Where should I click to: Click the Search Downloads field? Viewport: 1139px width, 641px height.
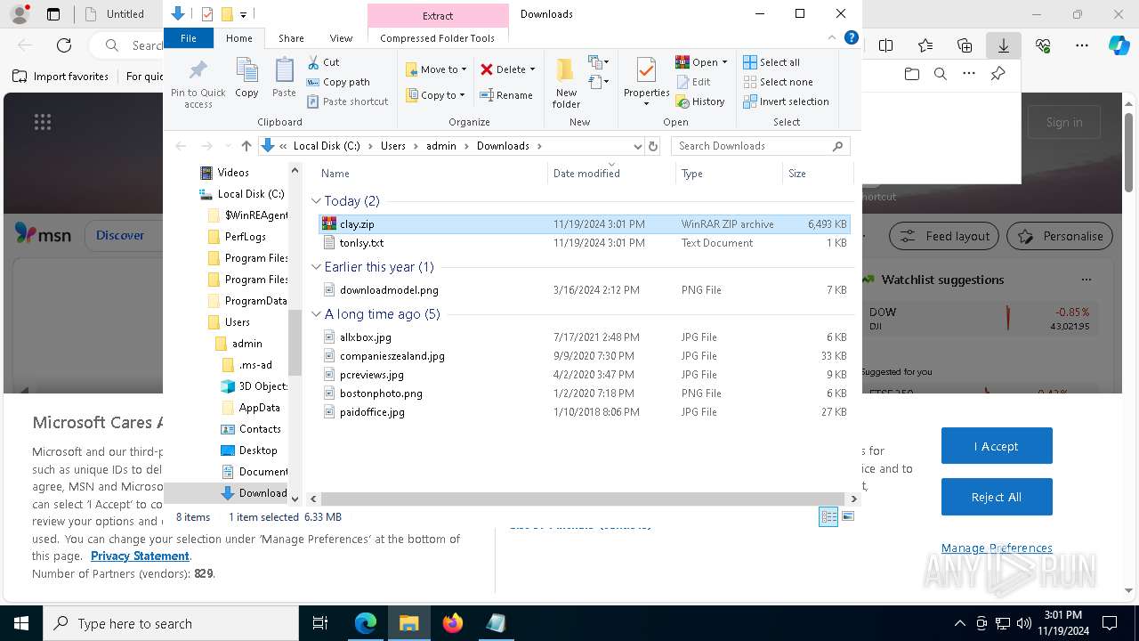click(x=760, y=146)
